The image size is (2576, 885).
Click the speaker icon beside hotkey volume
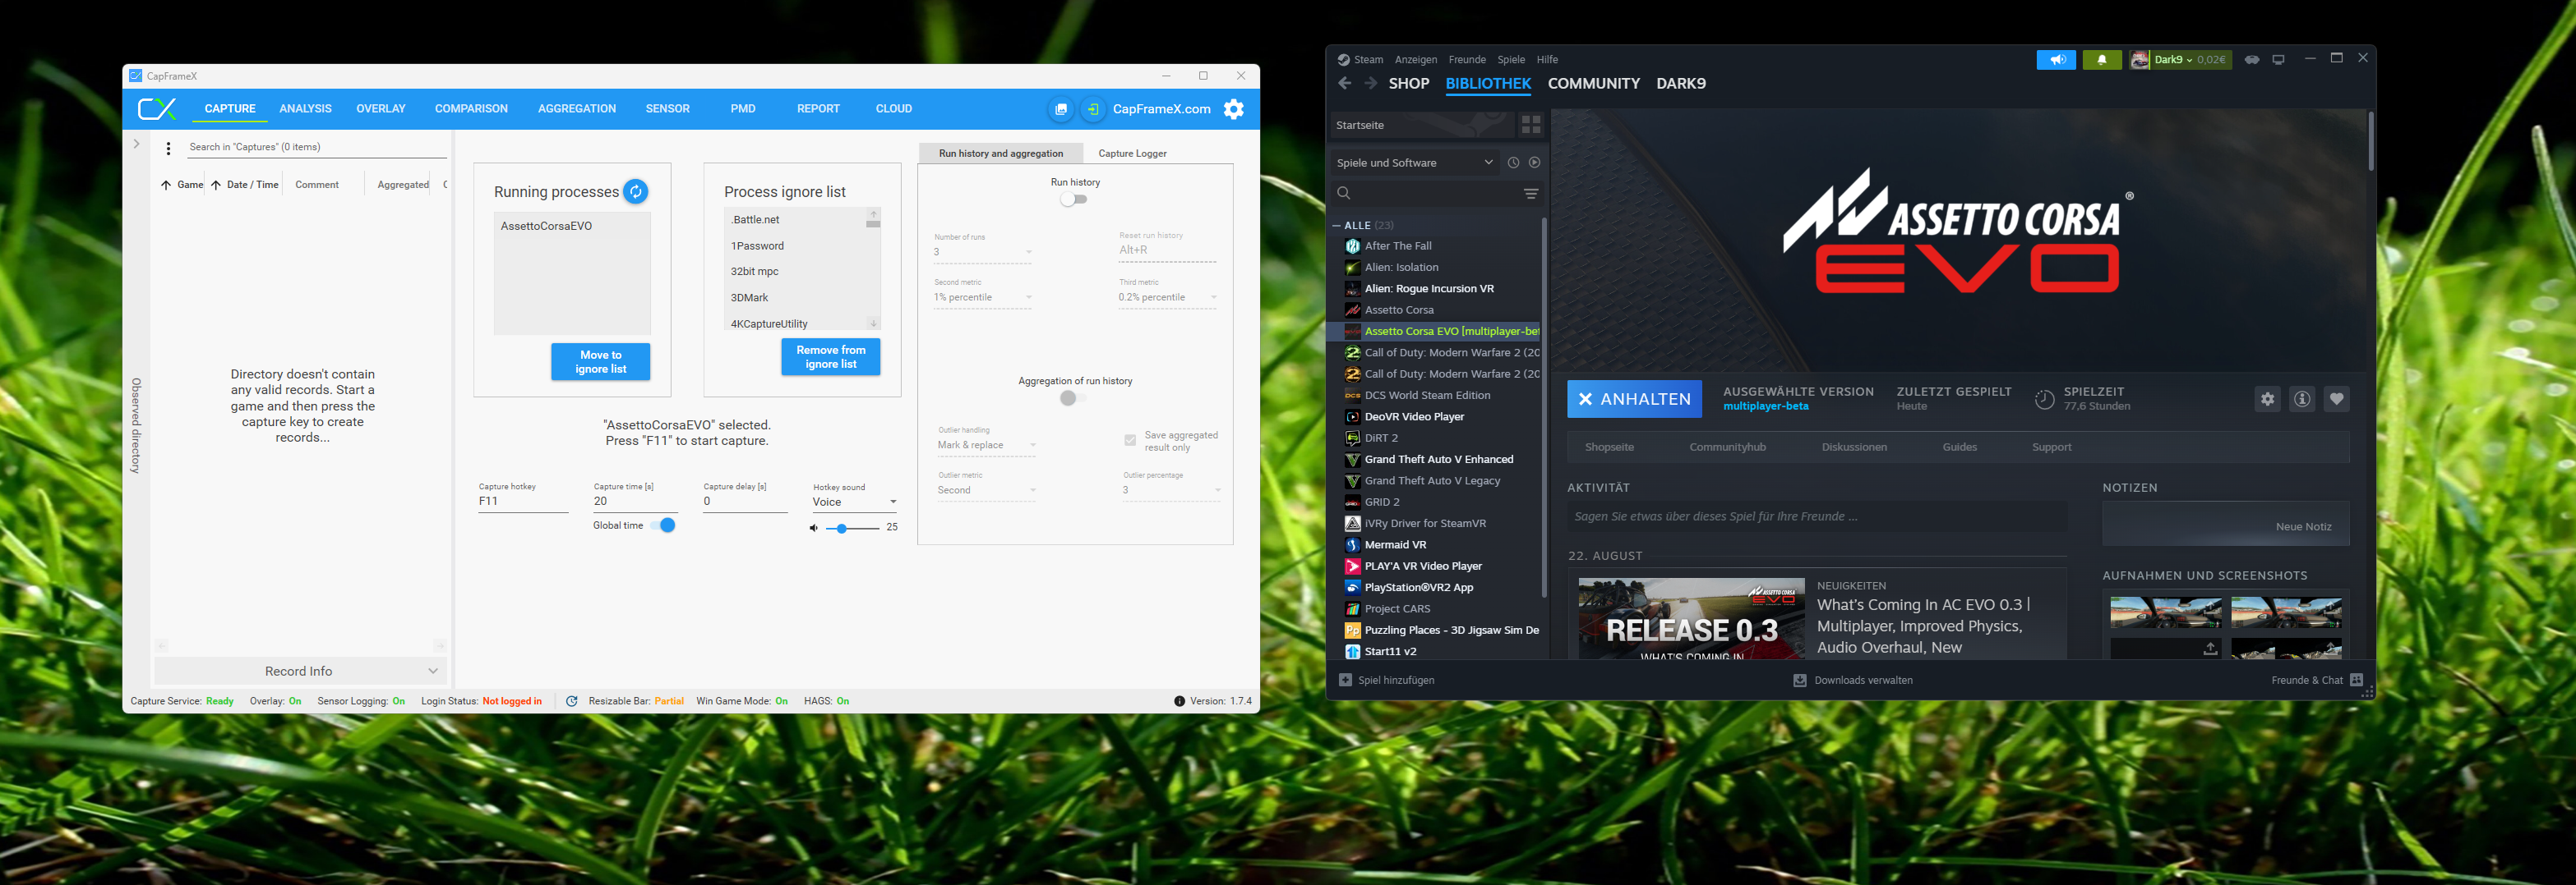click(814, 527)
